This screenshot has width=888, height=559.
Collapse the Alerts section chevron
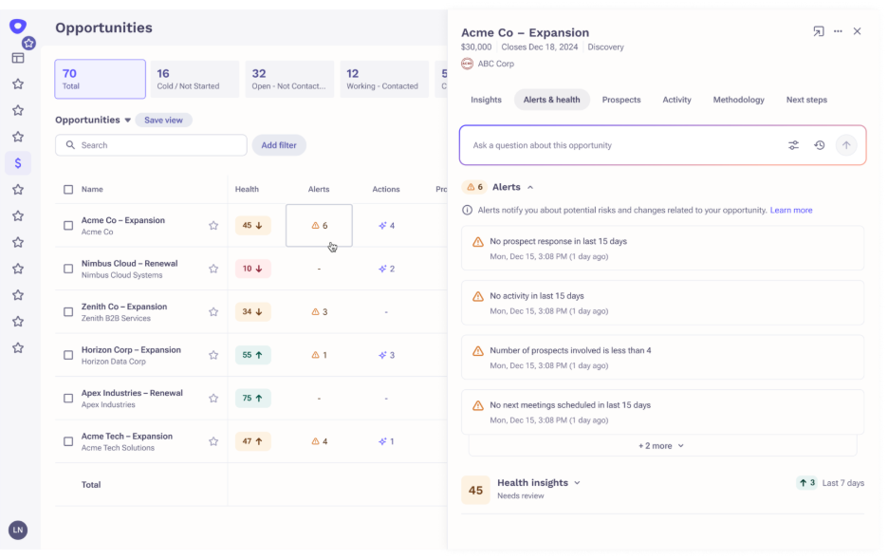coord(530,188)
